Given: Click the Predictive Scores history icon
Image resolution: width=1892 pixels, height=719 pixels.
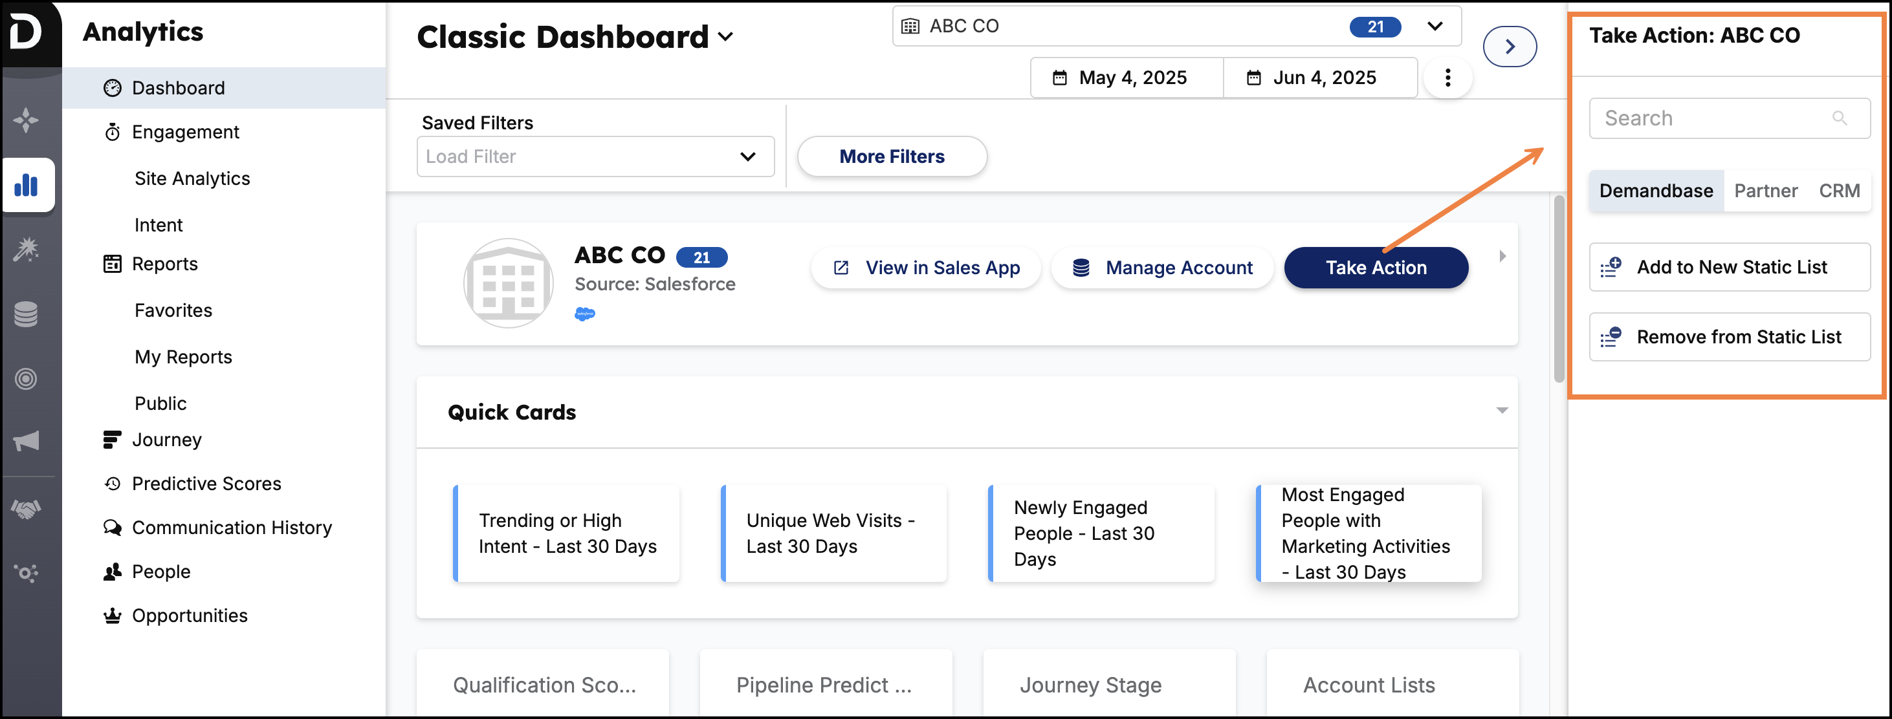Looking at the screenshot, I should click(113, 484).
